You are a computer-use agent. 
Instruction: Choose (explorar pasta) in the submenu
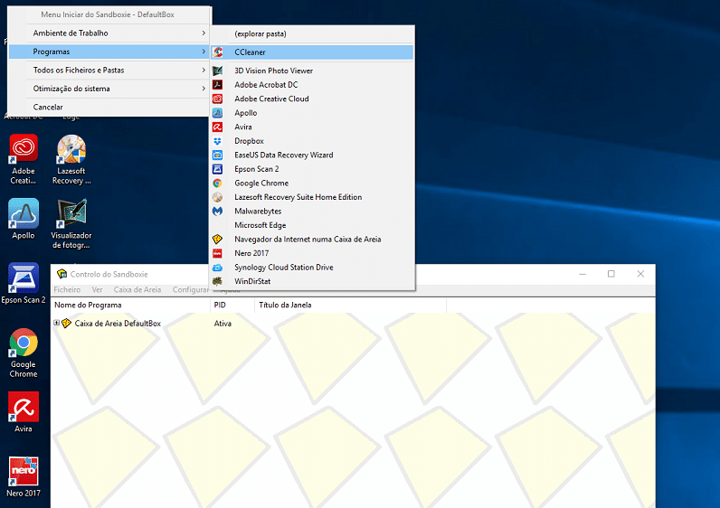click(x=312, y=33)
